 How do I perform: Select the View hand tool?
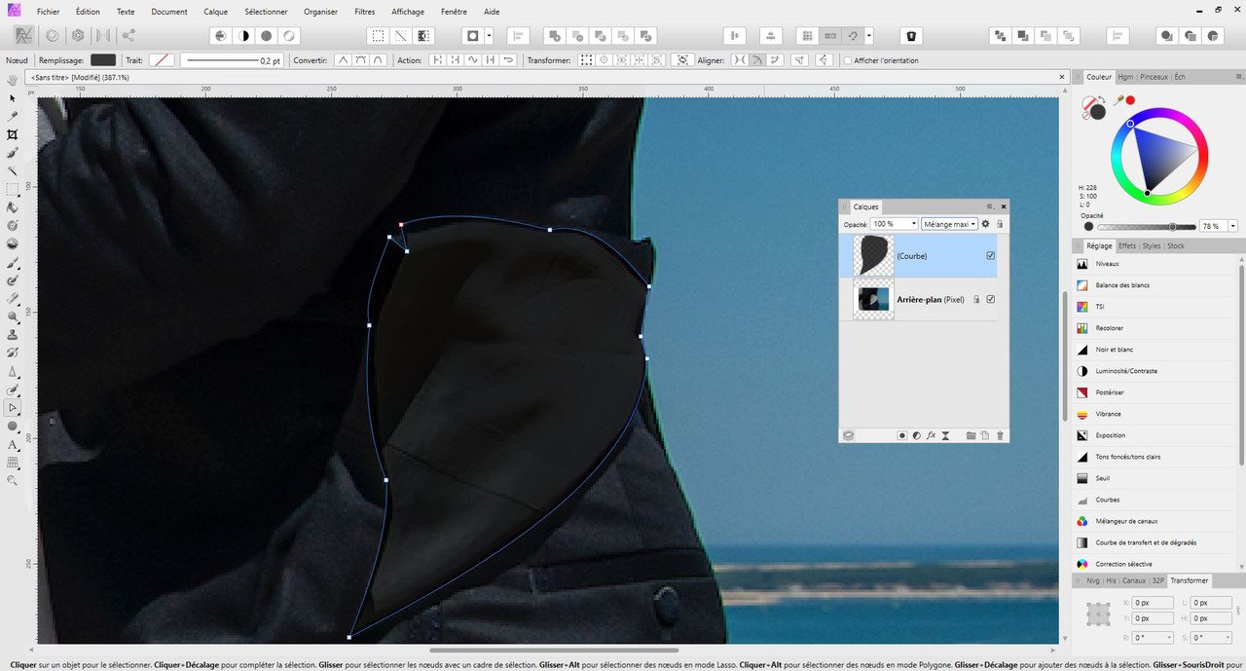tap(13, 80)
